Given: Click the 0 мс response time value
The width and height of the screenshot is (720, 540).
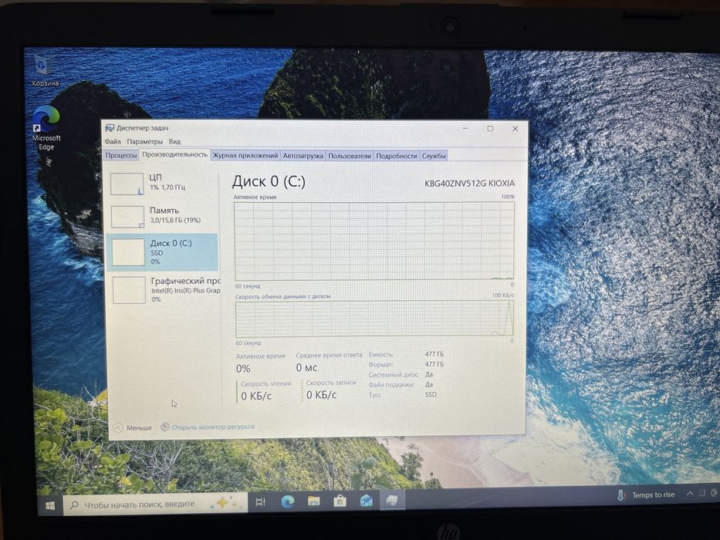Looking at the screenshot, I should (x=306, y=368).
